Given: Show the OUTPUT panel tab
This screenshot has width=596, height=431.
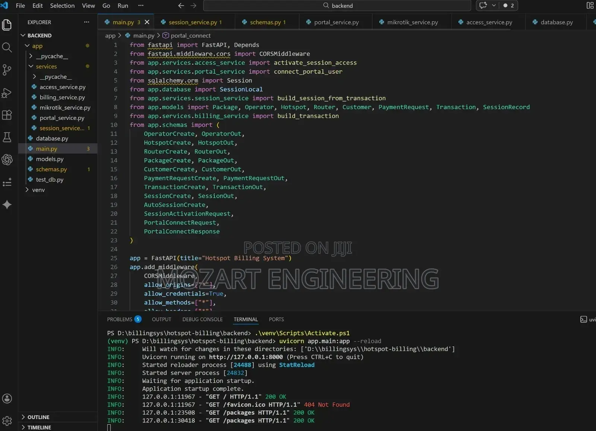Looking at the screenshot, I should tap(162, 319).
